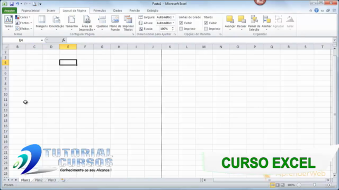
Task: Open Cores theme colors menu
Action: 23,17
